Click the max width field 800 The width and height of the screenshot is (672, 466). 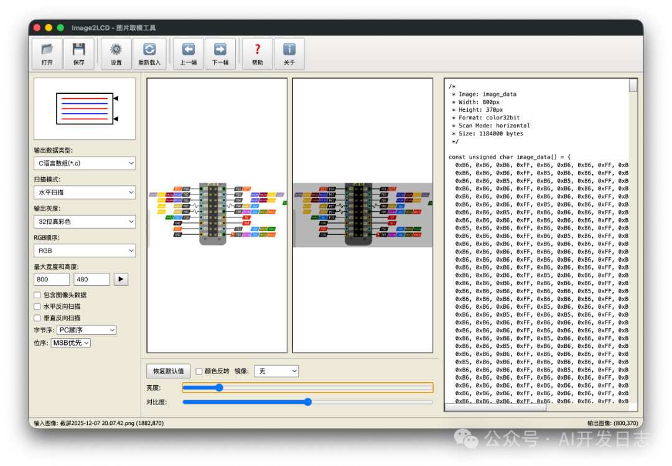click(52, 279)
